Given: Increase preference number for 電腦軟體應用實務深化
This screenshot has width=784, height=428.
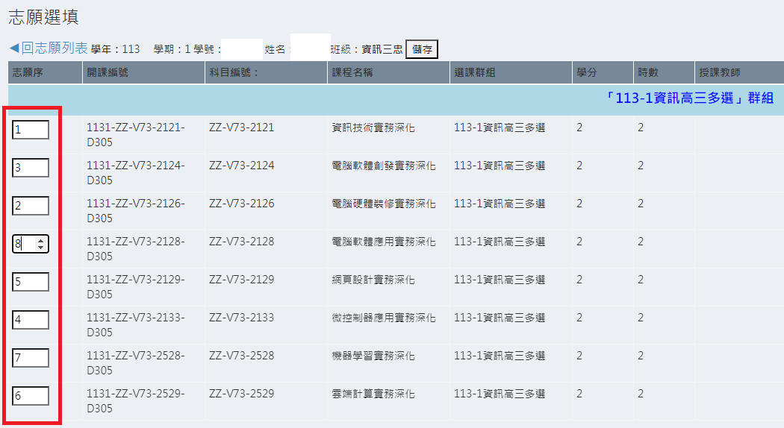Looking at the screenshot, I should (41, 240).
